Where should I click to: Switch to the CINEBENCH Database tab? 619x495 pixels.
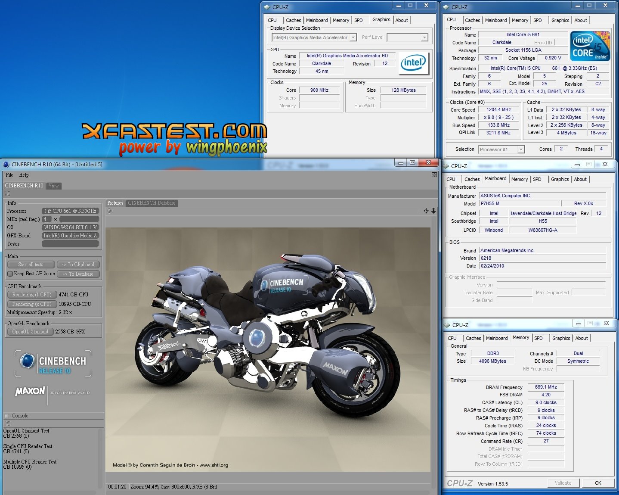tap(152, 203)
